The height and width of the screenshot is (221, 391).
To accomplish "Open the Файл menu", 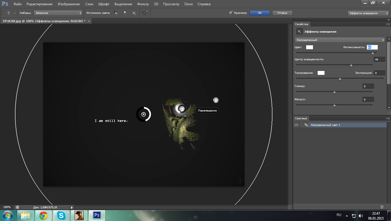I will click(x=18, y=4).
